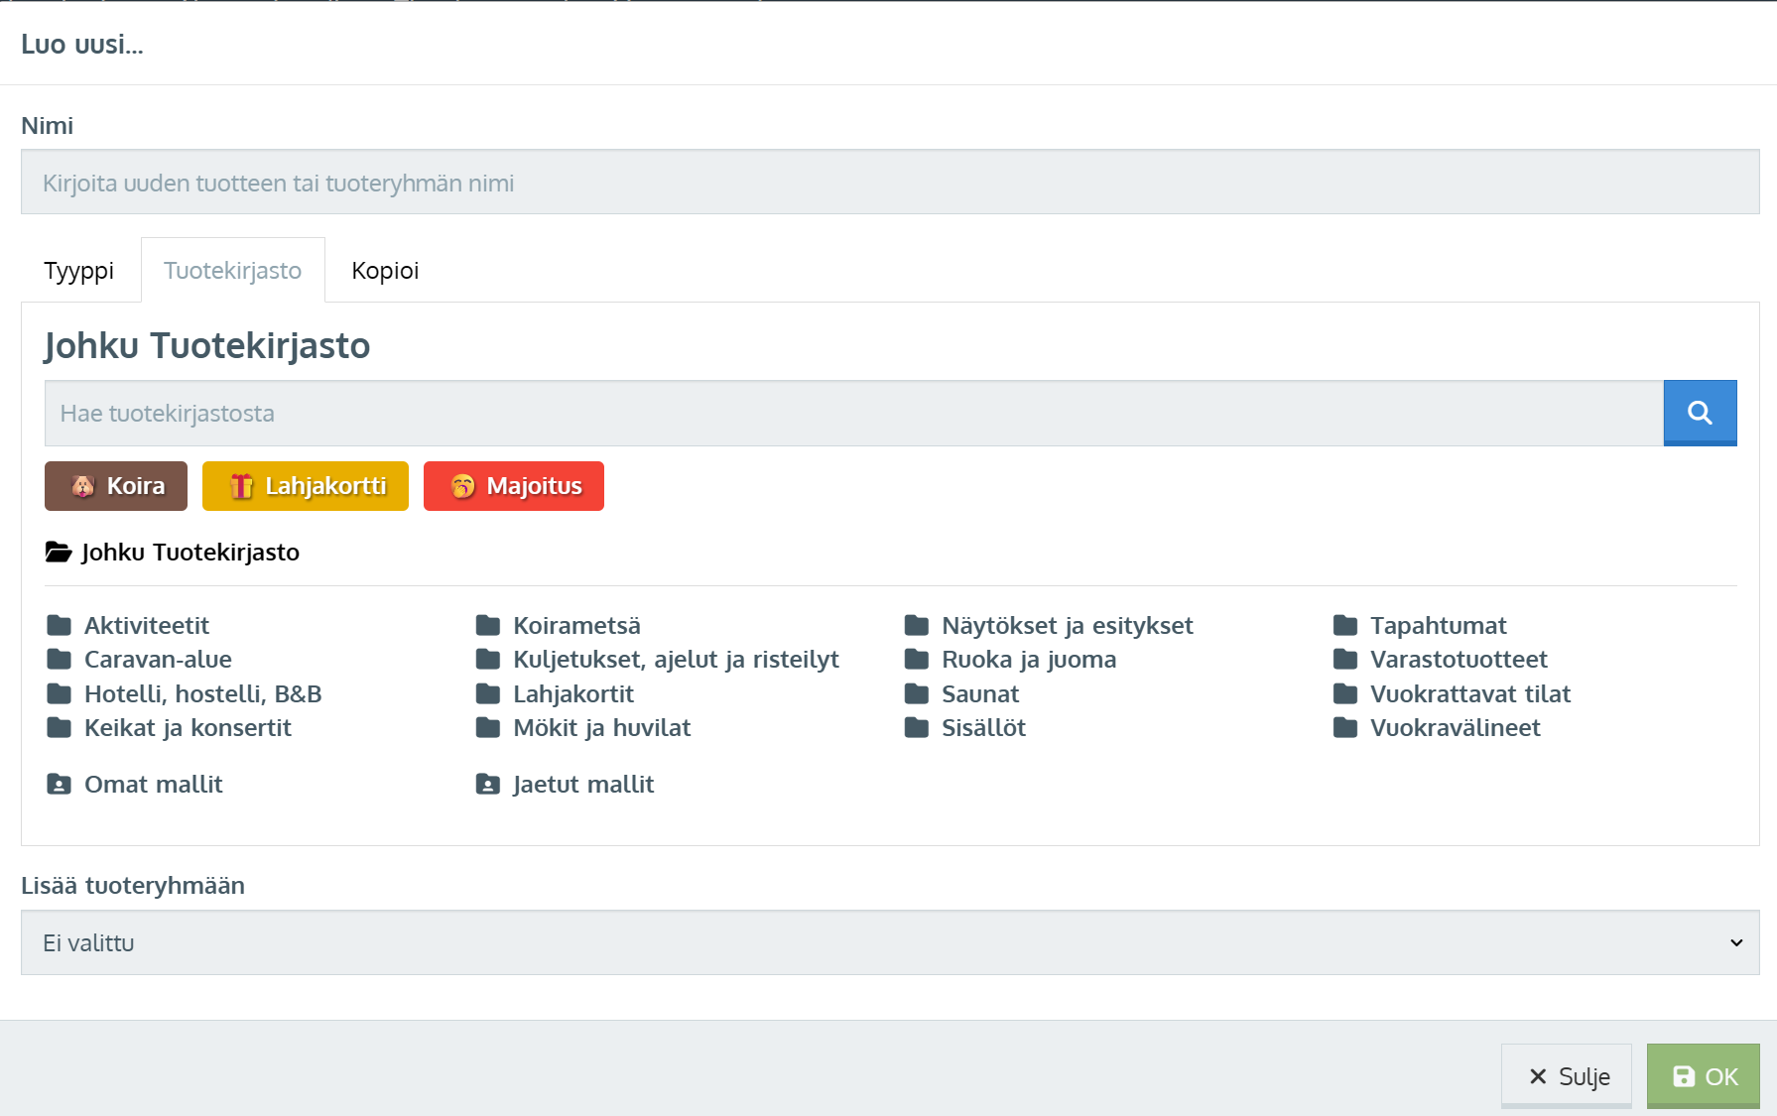Click the magnifying glass search button
Image resolution: width=1777 pixels, height=1116 pixels.
pyautogui.click(x=1699, y=413)
